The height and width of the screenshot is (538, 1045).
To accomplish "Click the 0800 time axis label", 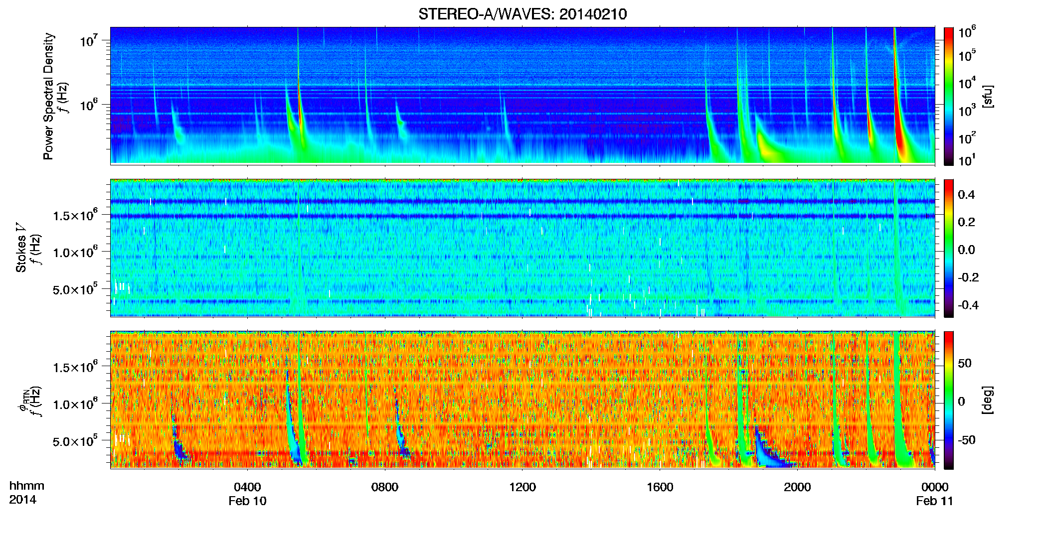I will pos(385,487).
